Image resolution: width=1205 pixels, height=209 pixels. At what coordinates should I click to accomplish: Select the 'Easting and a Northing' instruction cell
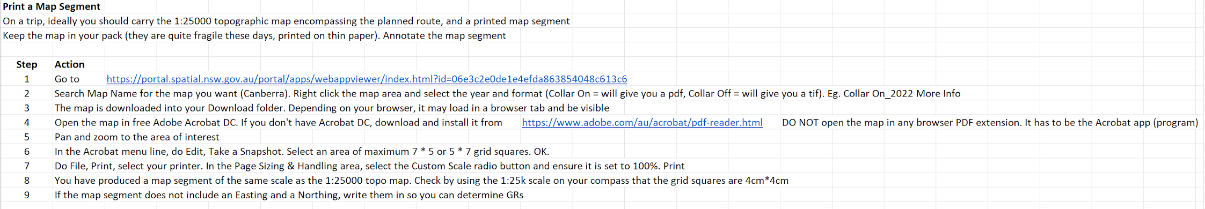pyautogui.click(x=289, y=195)
